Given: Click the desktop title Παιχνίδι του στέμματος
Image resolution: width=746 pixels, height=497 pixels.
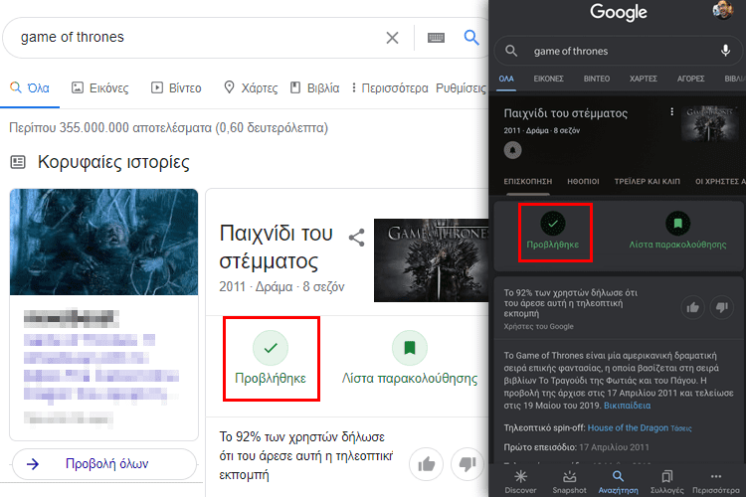Looking at the screenshot, I should tap(276, 248).
